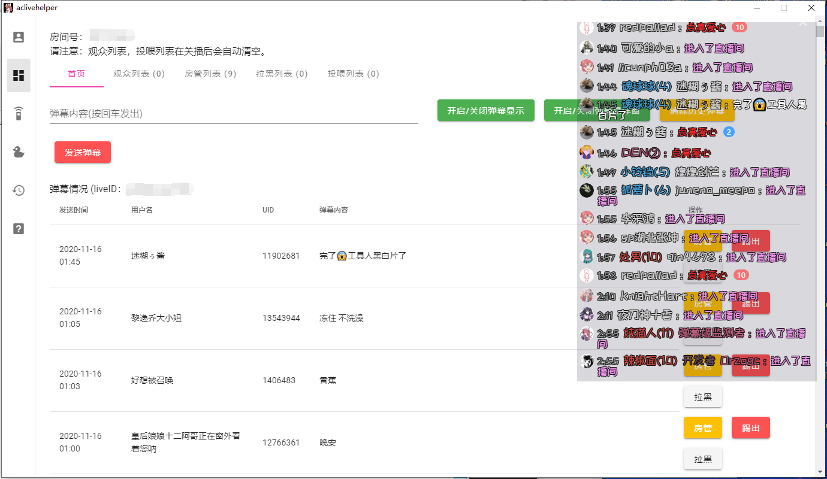Image resolution: width=827 pixels, height=479 pixels.
Task: Focus the 弹幕内容 input field
Action: [234, 113]
